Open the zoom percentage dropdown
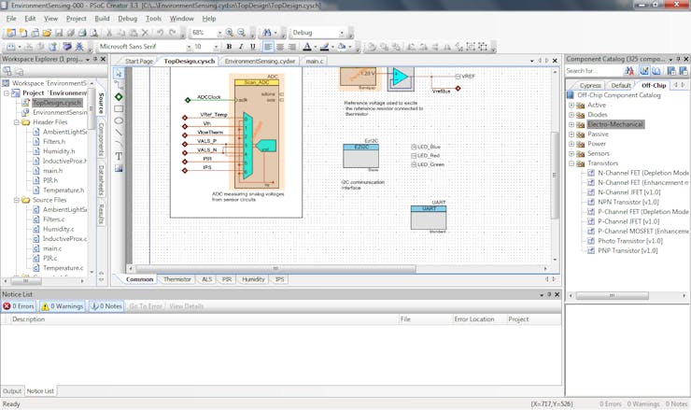This screenshot has height=410, width=691. 219,33
